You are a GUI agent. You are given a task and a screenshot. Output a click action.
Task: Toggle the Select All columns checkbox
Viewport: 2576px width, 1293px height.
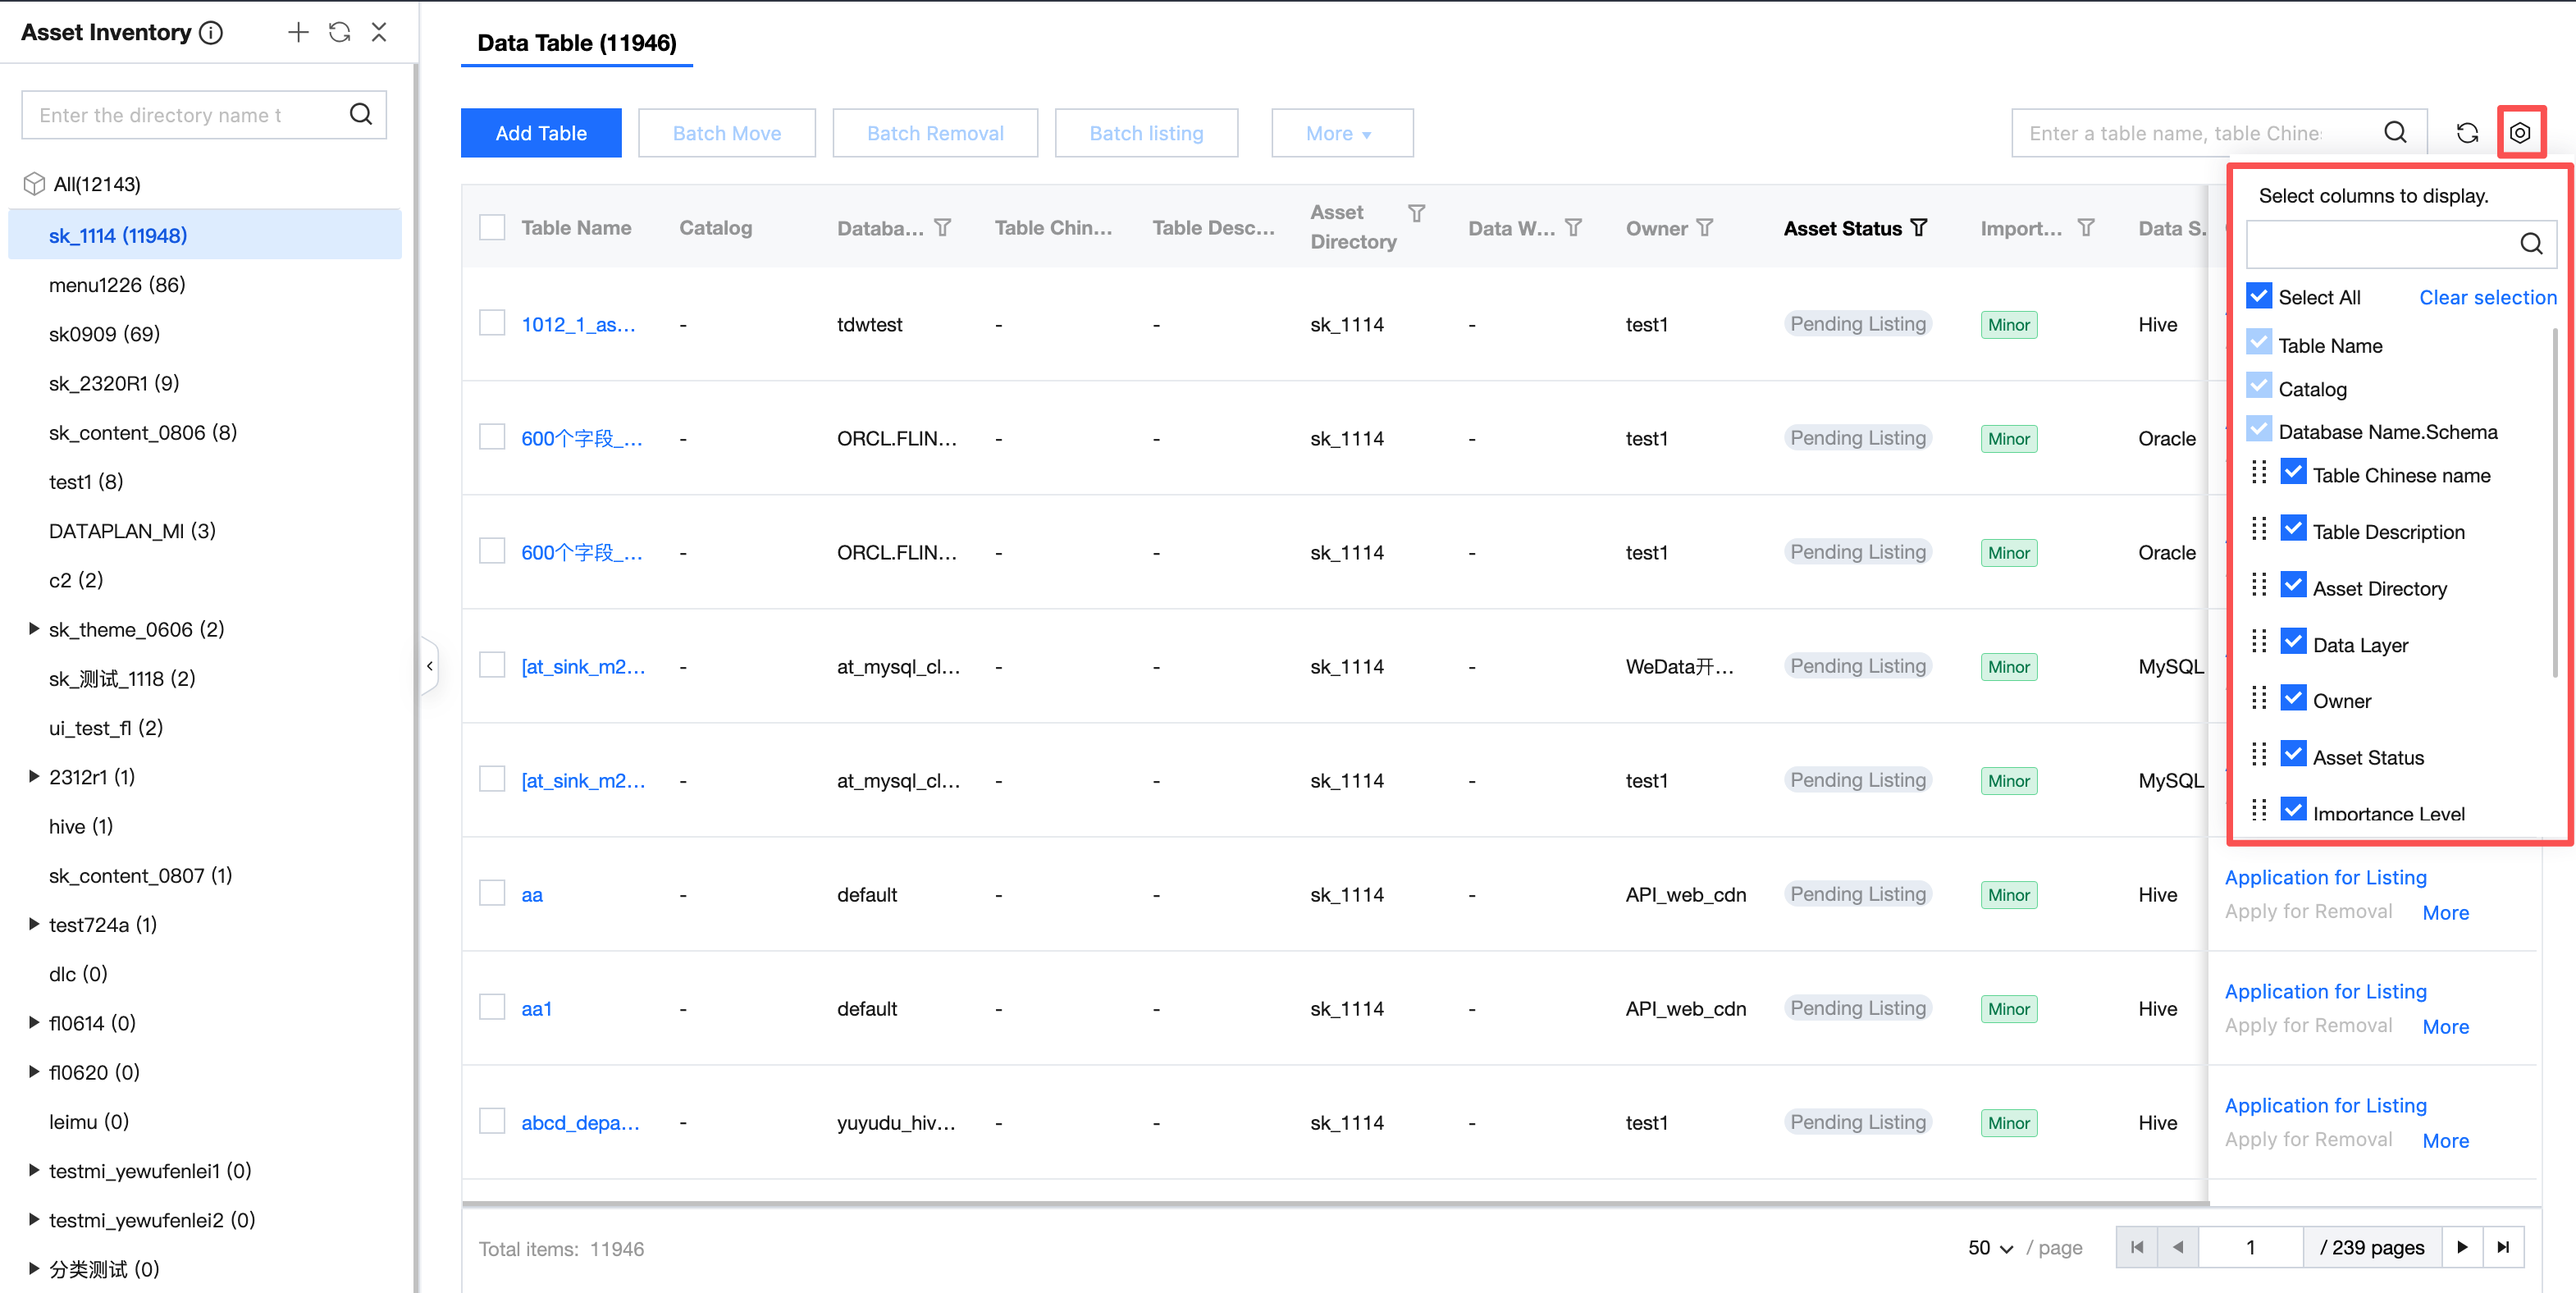coord(2258,296)
